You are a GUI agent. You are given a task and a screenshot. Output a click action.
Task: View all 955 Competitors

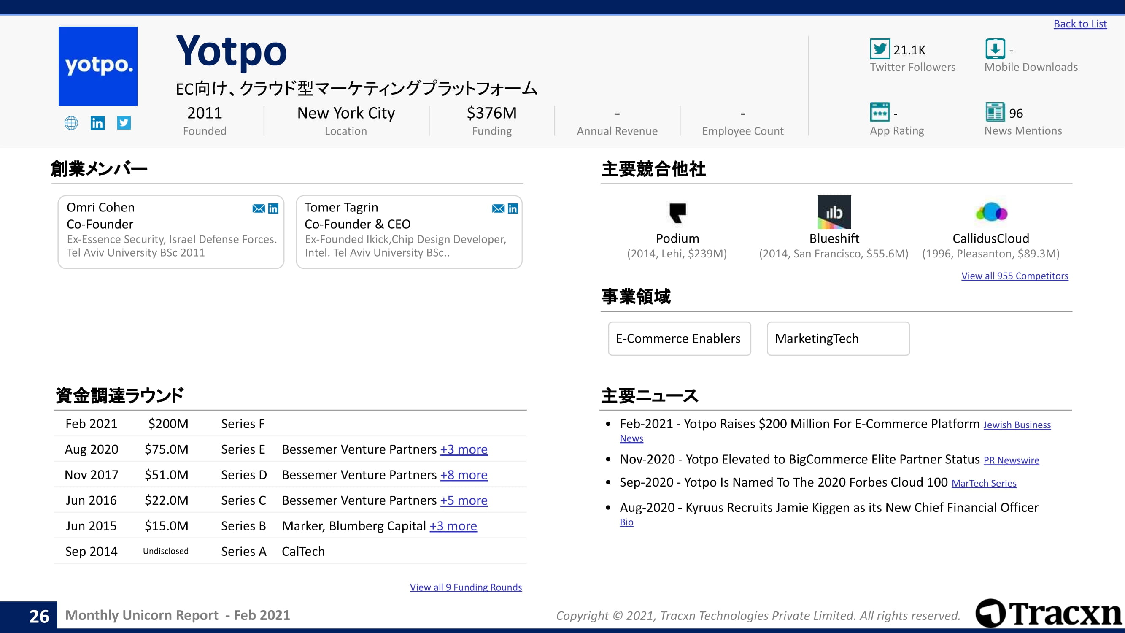1014,276
